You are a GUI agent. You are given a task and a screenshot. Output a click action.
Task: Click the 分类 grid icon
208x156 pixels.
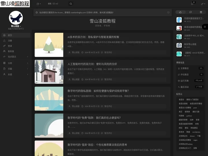coord(4,63)
